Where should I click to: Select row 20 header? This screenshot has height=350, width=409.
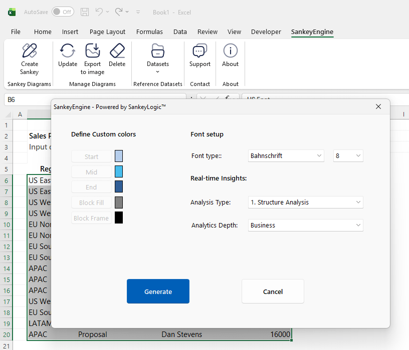(x=7, y=334)
